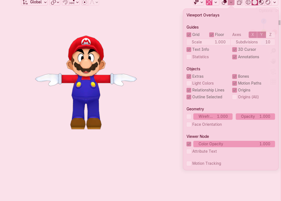Click the Wireframe 1.000 threshold slider
281x201 pixels.
pos(213,117)
